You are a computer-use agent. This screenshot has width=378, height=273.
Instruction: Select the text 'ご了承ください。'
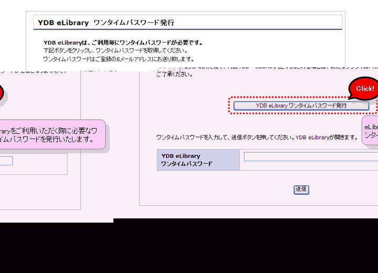[174, 75]
